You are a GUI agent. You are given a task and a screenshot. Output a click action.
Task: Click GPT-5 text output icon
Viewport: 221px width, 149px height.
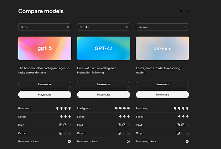point(61,133)
